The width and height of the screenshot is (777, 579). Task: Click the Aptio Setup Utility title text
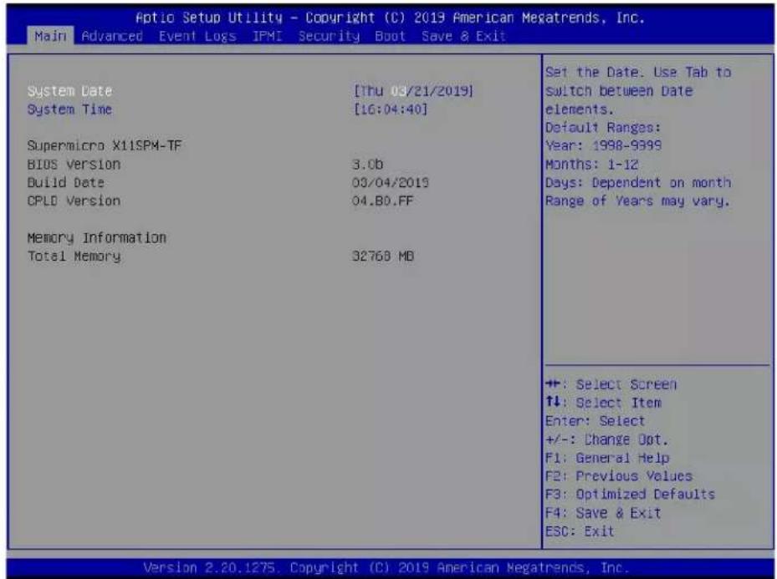tap(390, 18)
